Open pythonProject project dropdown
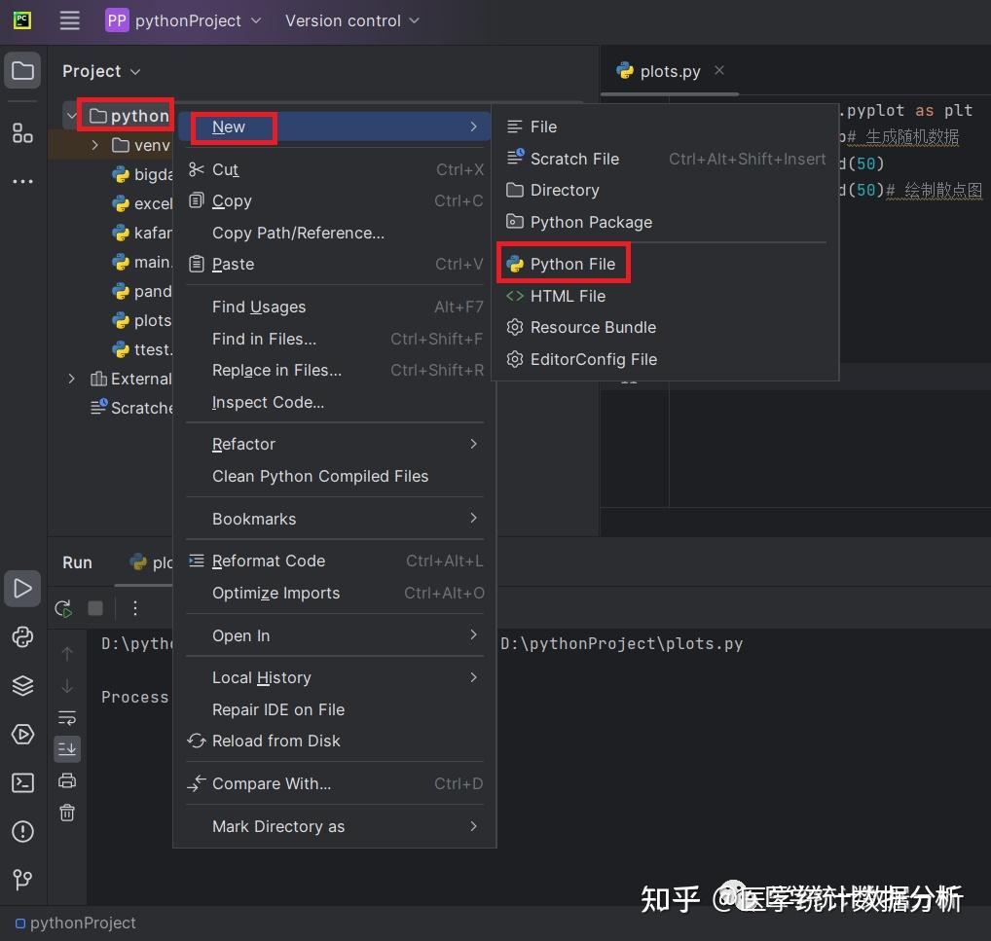 point(183,20)
